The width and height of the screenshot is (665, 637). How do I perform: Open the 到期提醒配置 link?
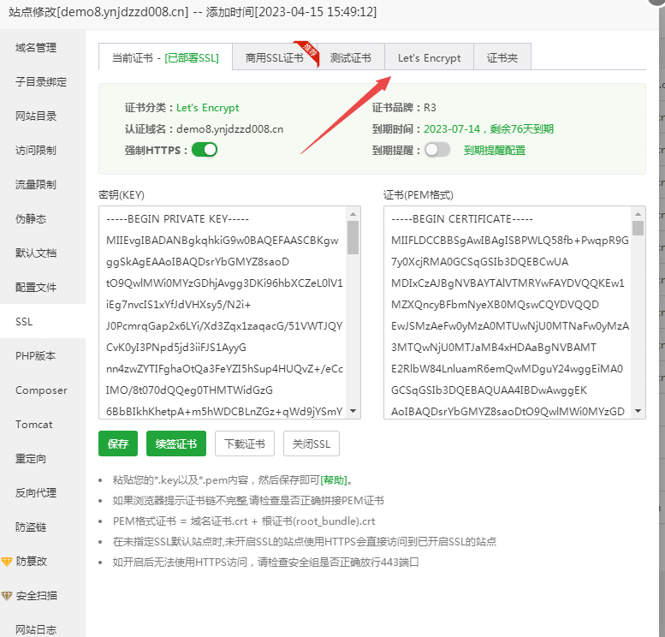pos(495,151)
